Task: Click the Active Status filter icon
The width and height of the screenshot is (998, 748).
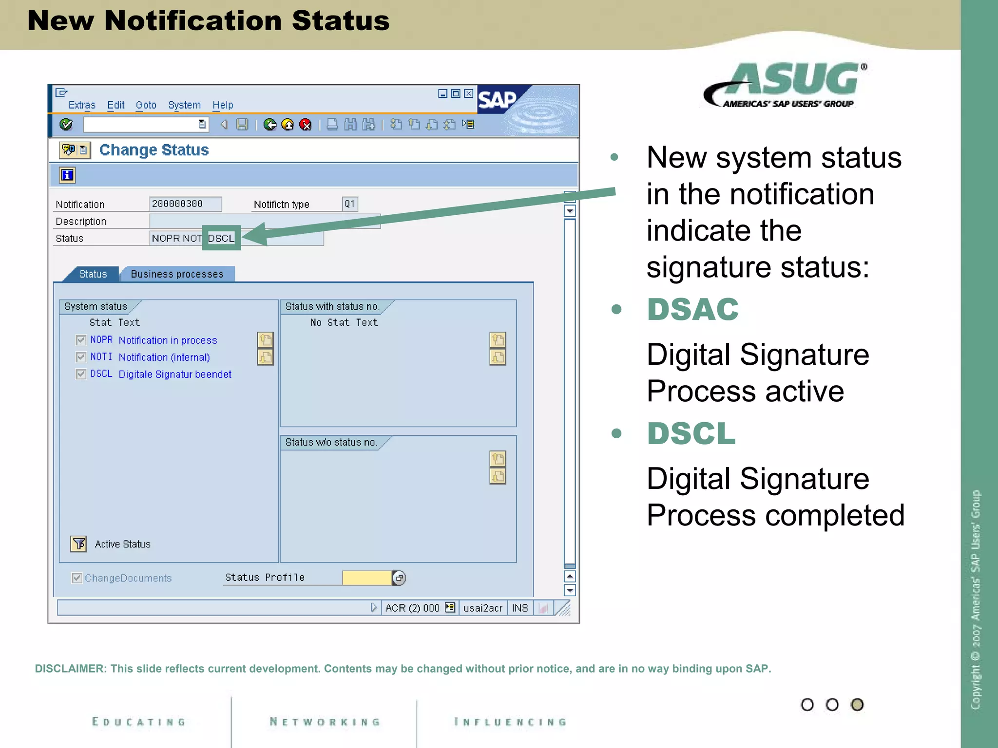Action: coord(78,543)
